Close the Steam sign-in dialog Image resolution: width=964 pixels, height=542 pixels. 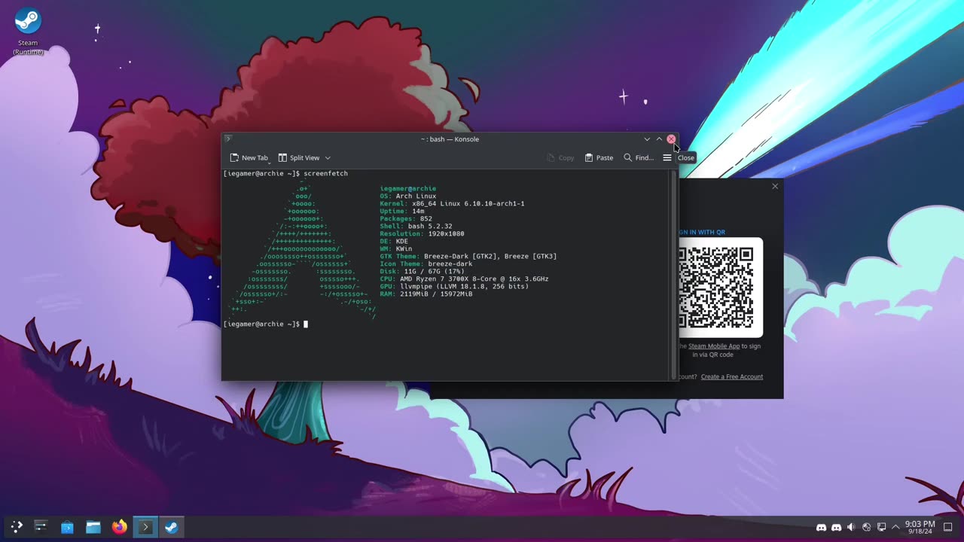[775, 186]
